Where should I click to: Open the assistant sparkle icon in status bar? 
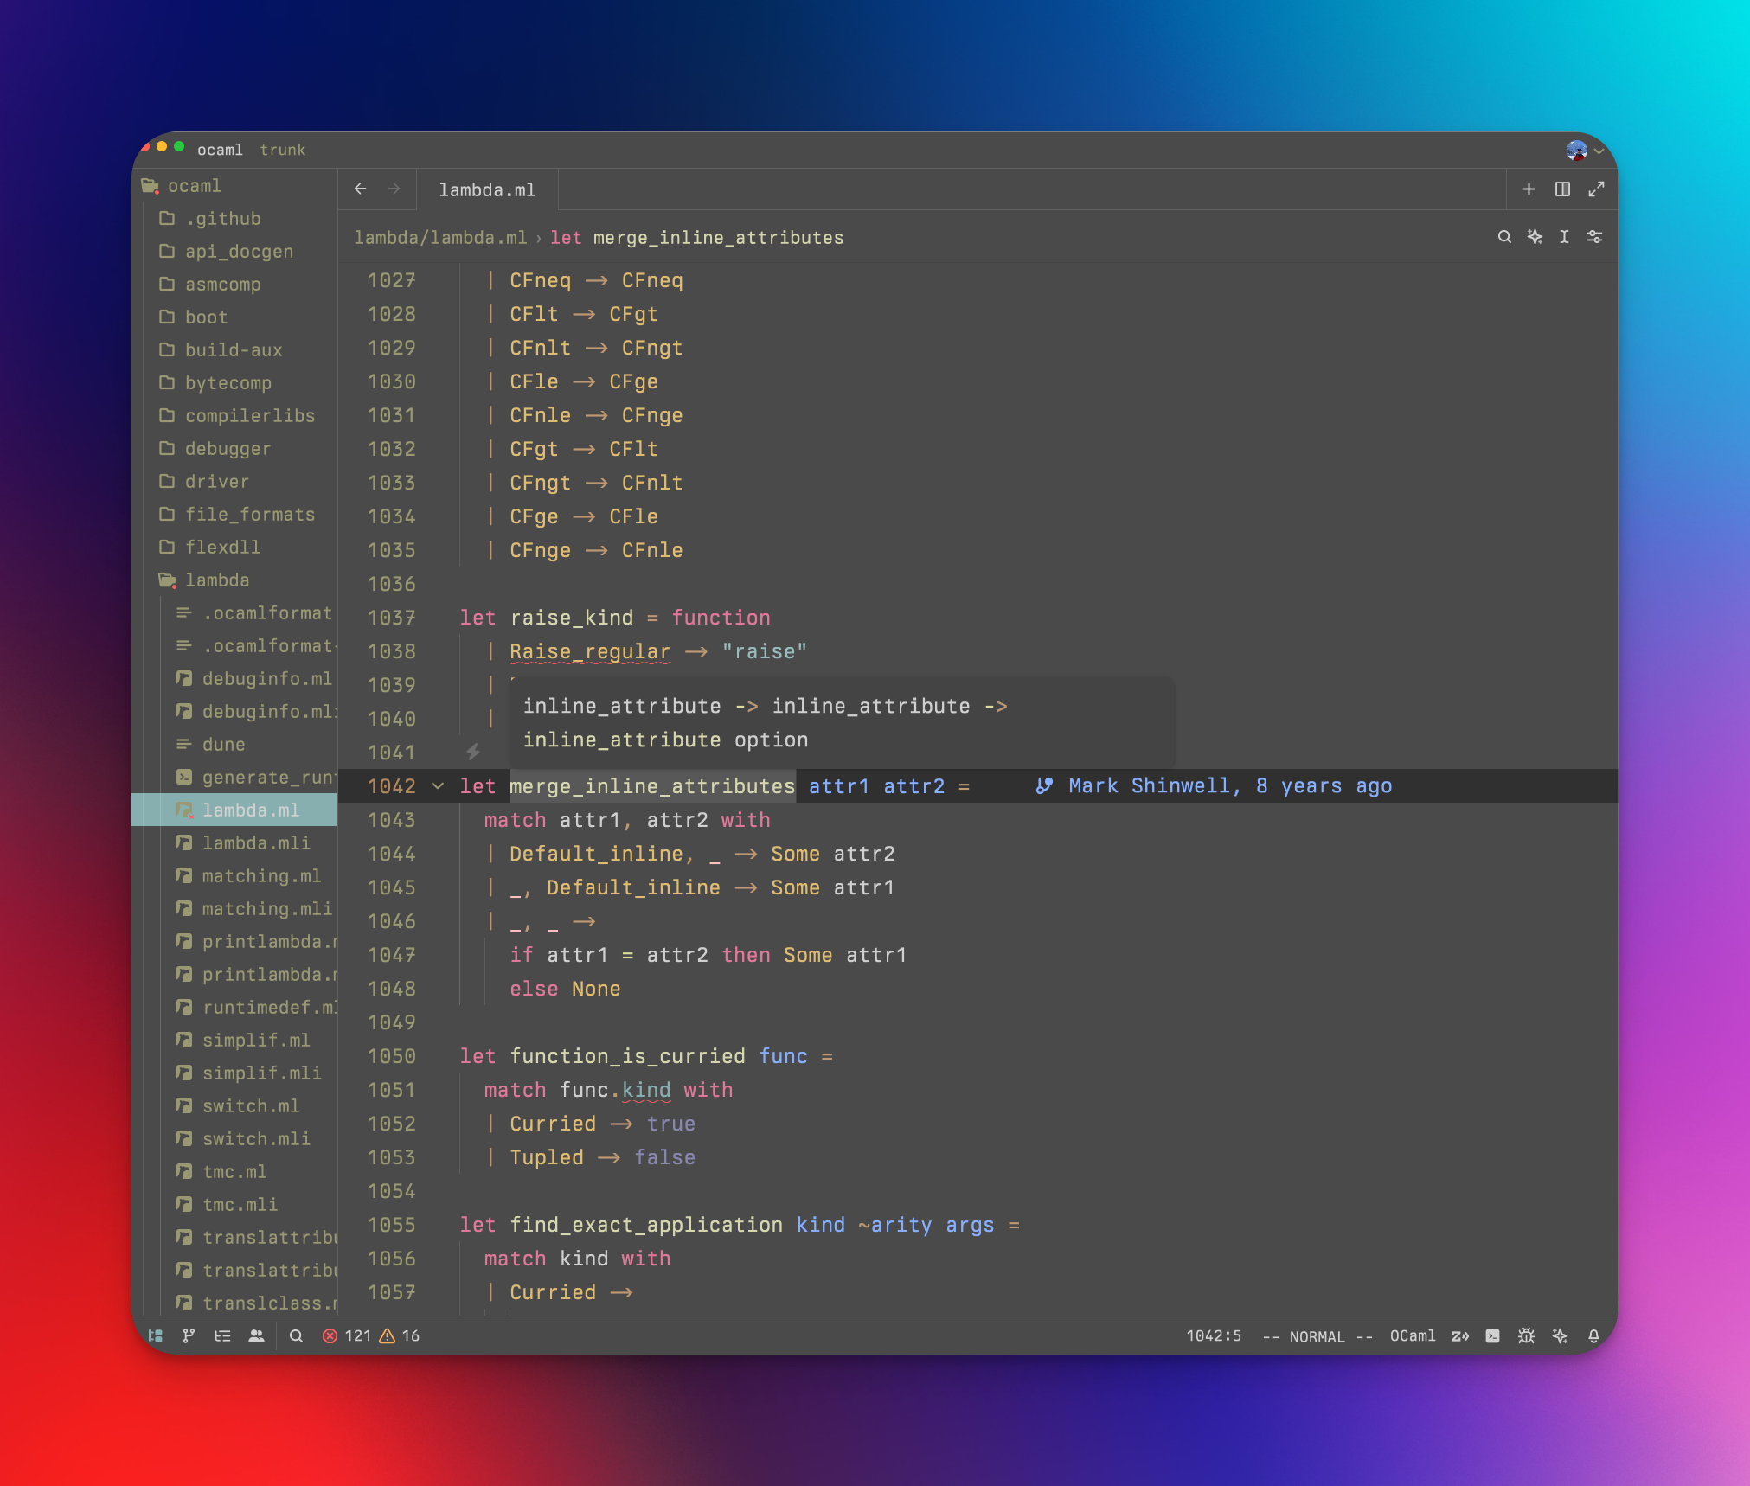(1561, 1335)
